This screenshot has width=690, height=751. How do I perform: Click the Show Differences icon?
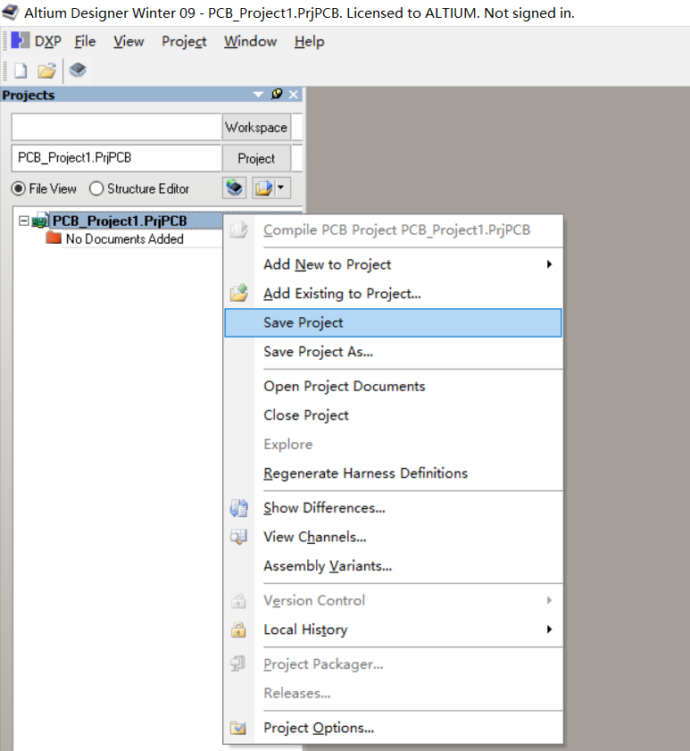(239, 508)
